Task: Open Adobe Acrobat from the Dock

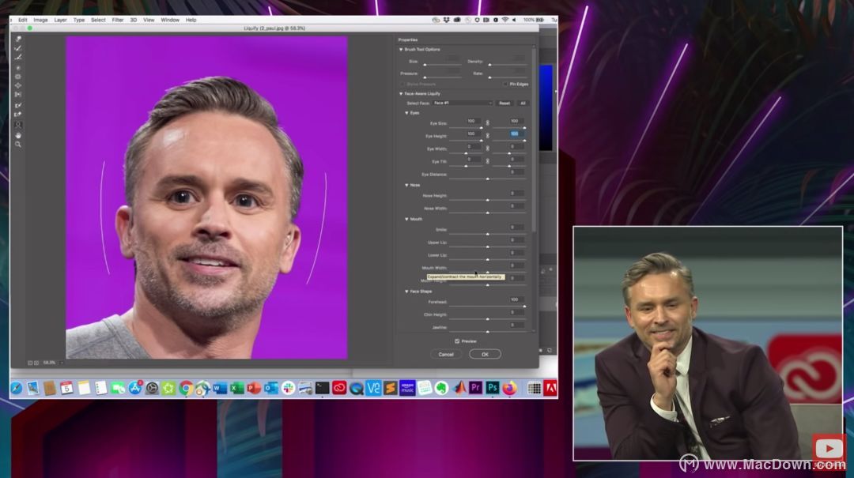Action: point(550,388)
